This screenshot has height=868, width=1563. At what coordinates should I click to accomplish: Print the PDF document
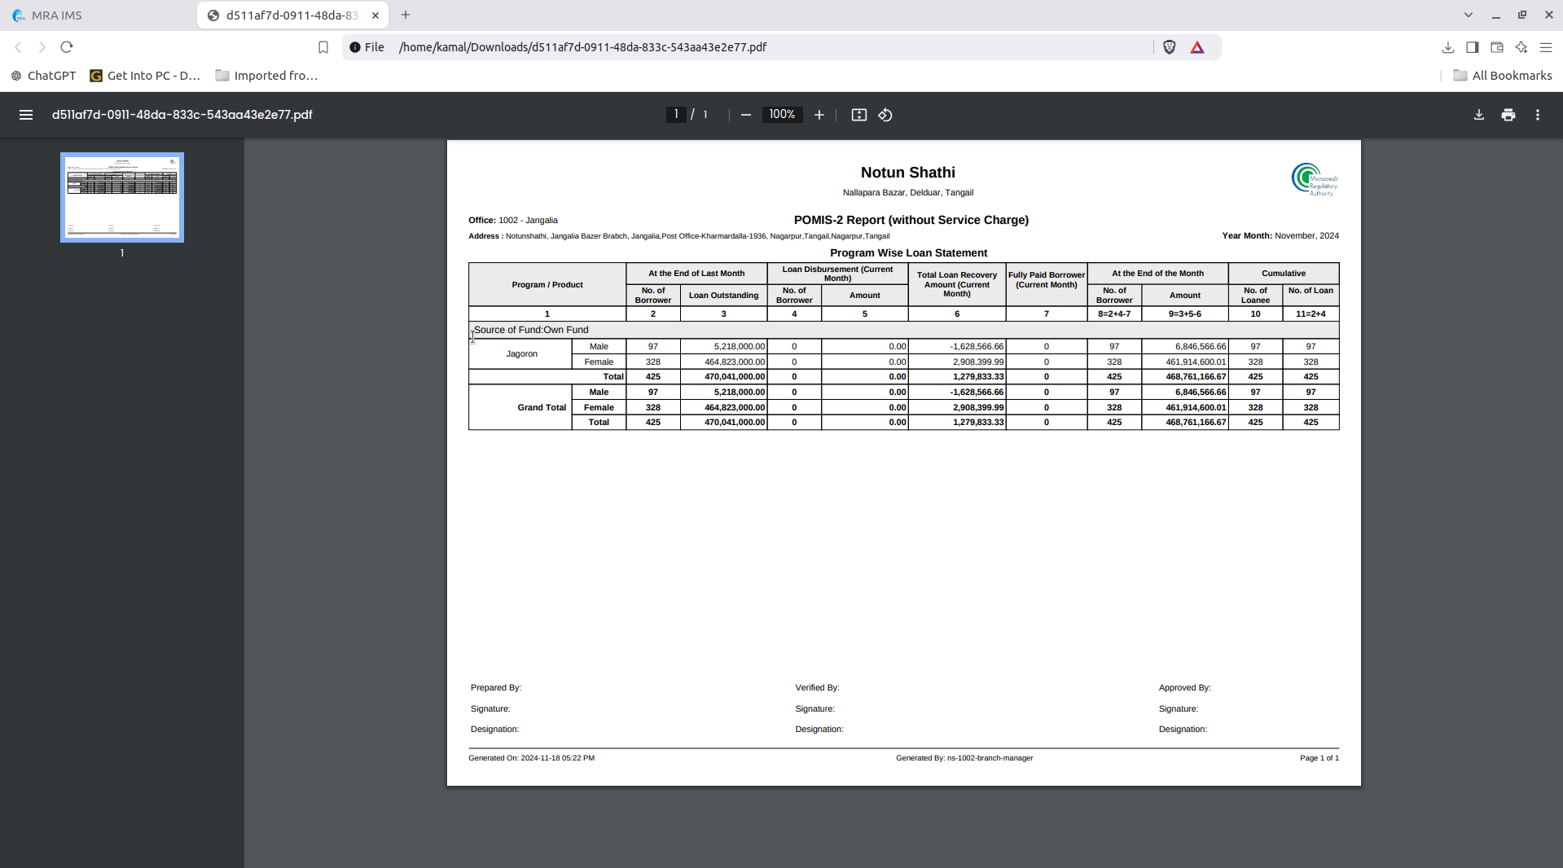(x=1508, y=115)
